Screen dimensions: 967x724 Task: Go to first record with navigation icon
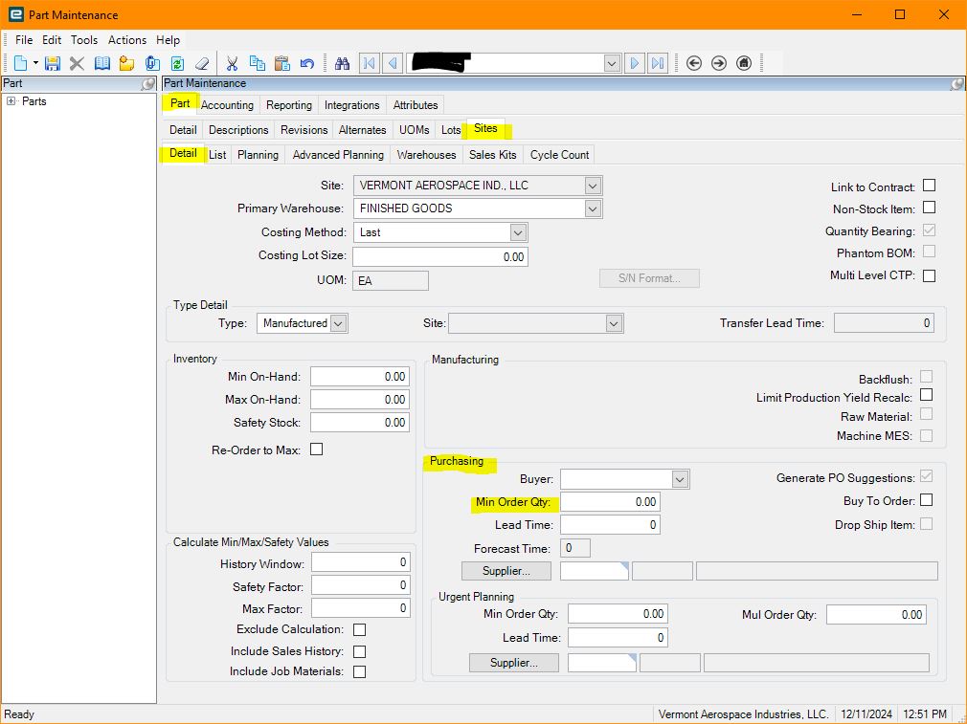pyautogui.click(x=370, y=63)
